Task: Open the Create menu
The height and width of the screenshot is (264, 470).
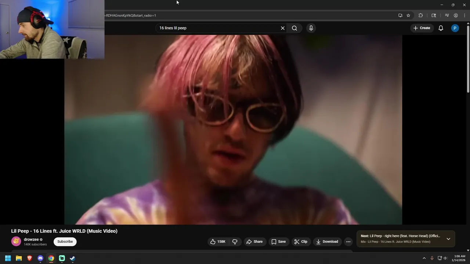Action: pyautogui.click(x=422, y=28)
